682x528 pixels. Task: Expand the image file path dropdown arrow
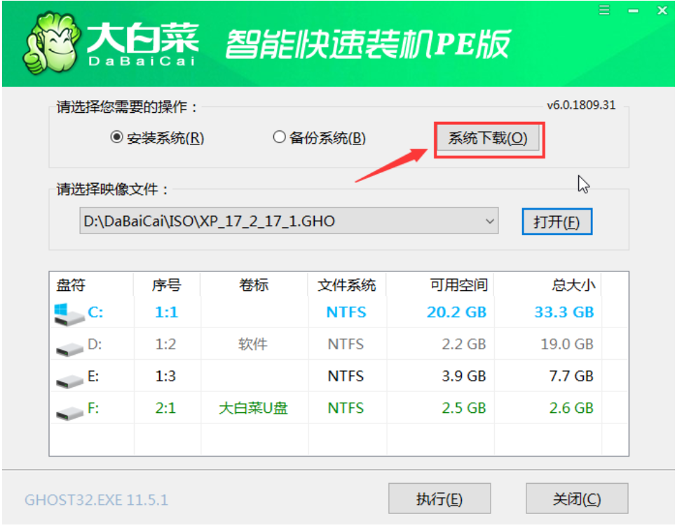[489, 221]
